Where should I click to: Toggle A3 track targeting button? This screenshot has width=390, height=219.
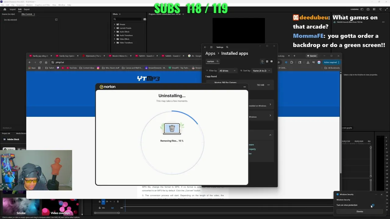[x=103, y=201]
